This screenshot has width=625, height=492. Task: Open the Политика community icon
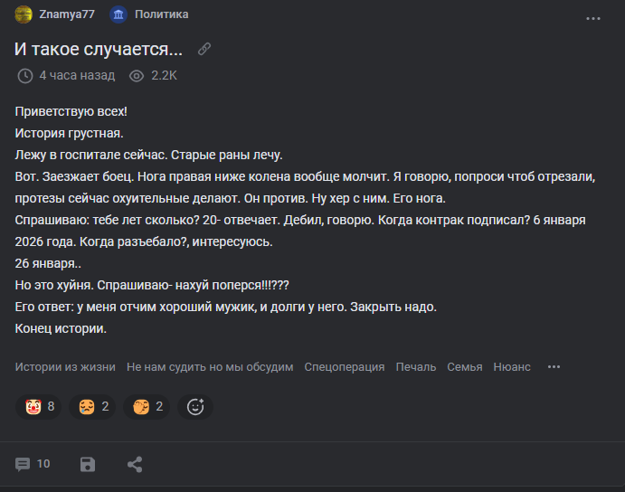118,14
